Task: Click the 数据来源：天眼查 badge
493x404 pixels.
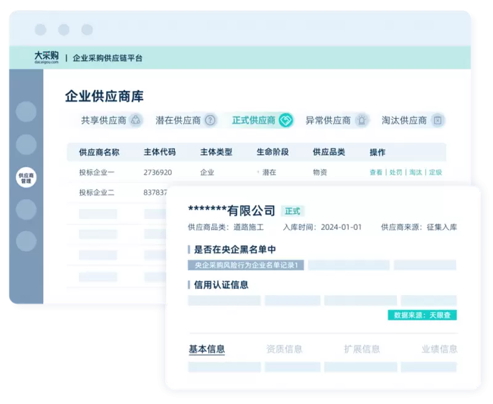Action: click(x=422, y=315)
